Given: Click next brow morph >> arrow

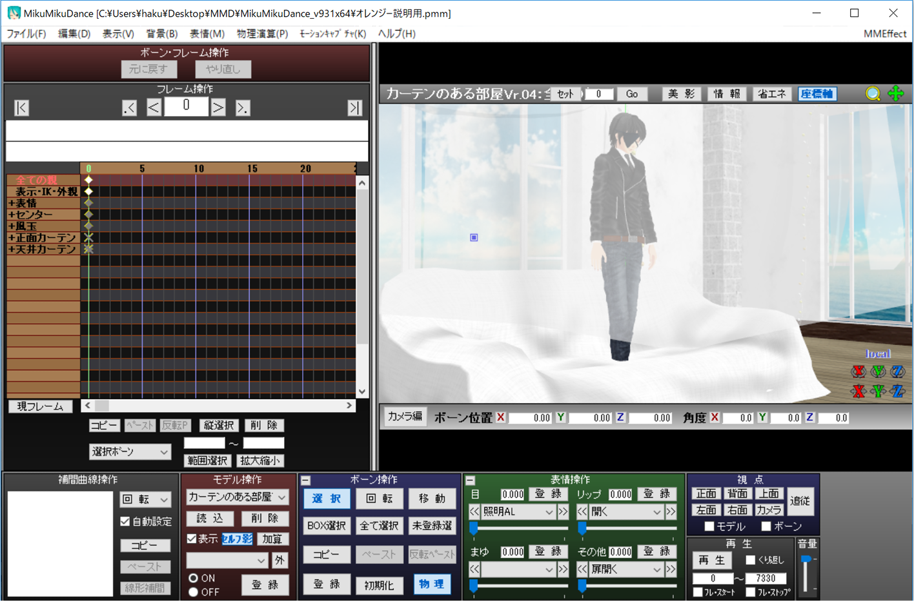Looking at the screenshot, I should point(563,569).
